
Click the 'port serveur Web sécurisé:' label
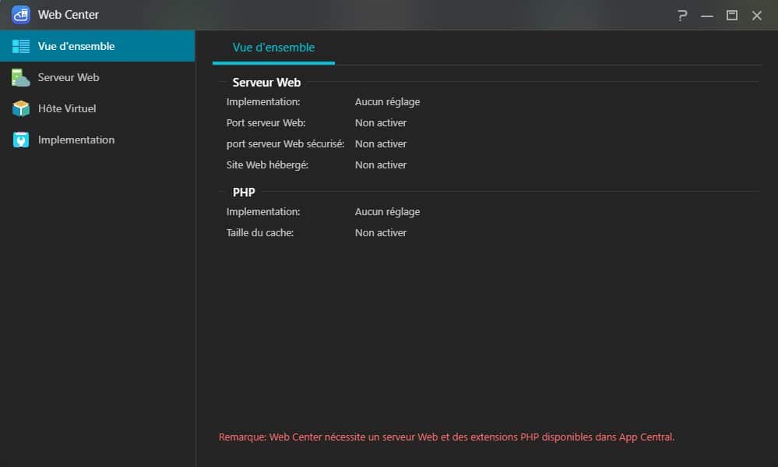(x=285, y=143)
